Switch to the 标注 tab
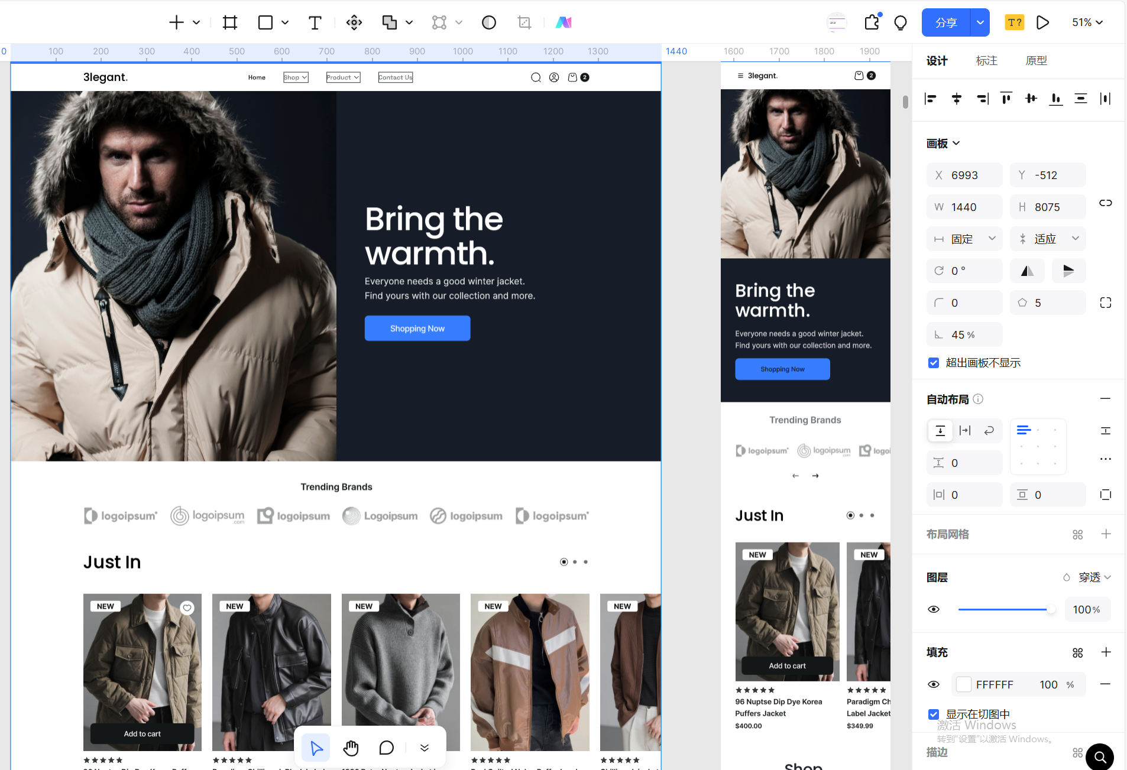 pyautogui.click(x=987, y=61)
